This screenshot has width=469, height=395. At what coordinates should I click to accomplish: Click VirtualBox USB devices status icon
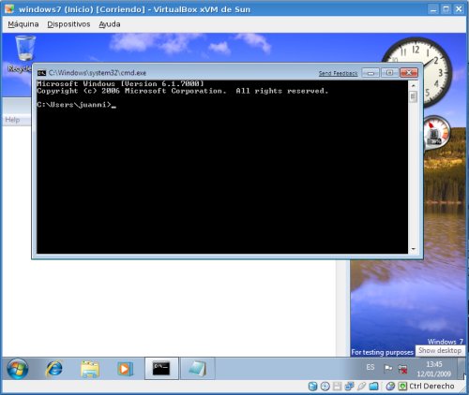(361, 387)
